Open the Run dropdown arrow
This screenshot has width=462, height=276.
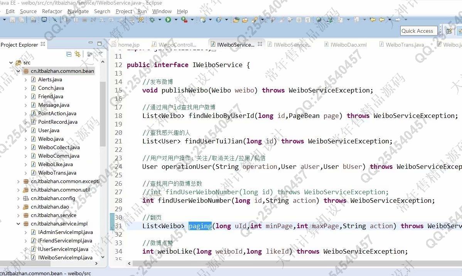point(176,20)
